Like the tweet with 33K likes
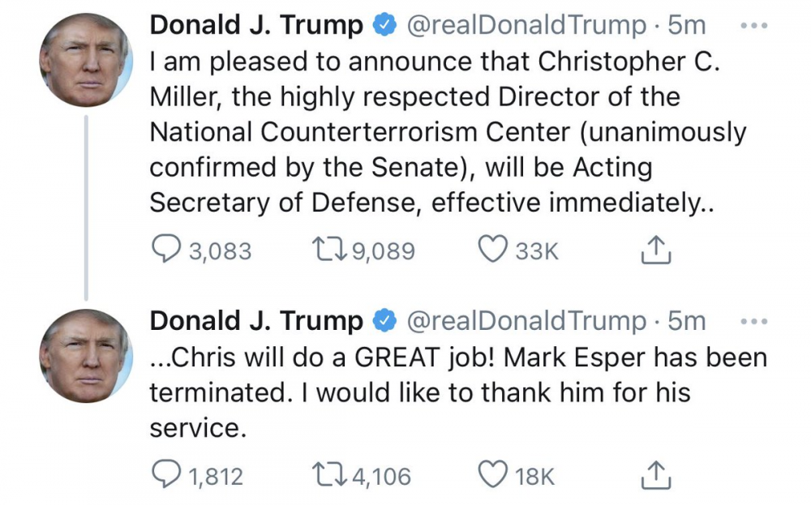This screenshot has height=505, width=811. coord(493,251)
